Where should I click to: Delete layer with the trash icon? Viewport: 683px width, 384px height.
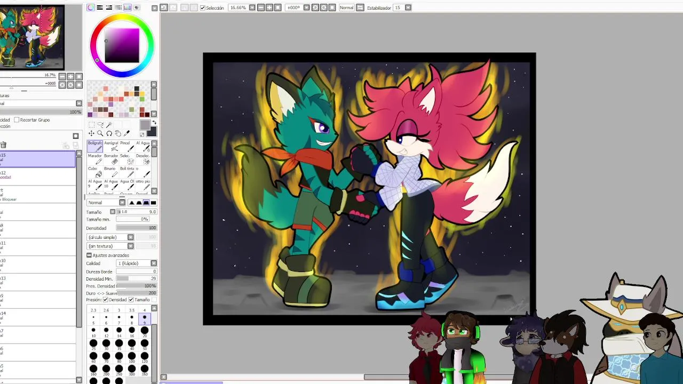tap(3, 145)
